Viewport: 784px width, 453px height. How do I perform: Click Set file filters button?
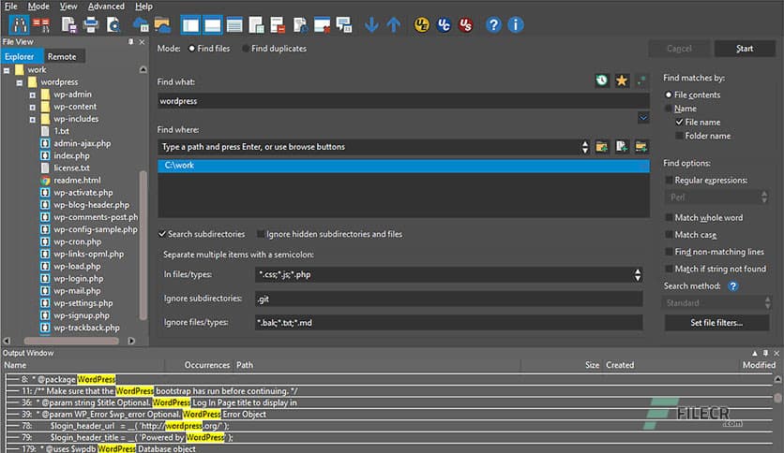[716, 323]
